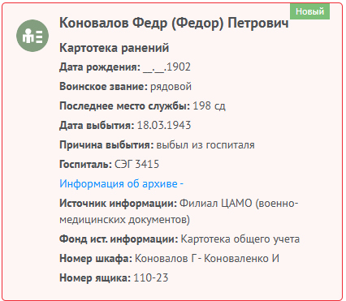Click the Картотека ранений heading

[x=114, y=48]
